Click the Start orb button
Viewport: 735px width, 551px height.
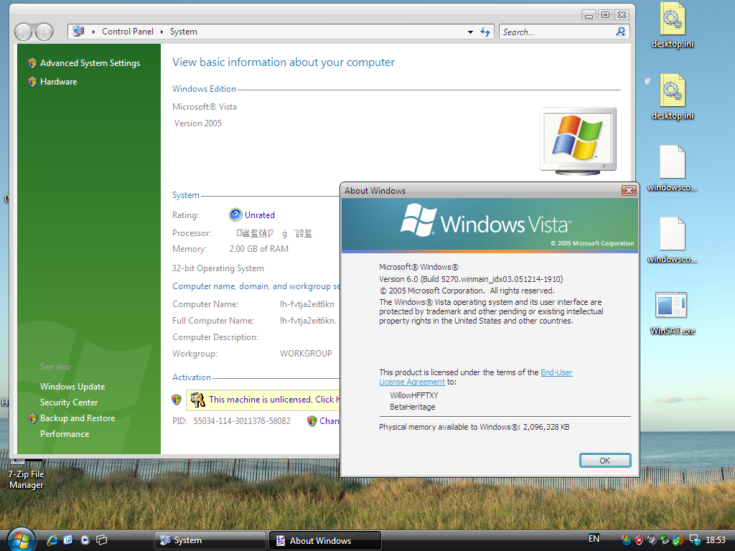click(21, 540)
